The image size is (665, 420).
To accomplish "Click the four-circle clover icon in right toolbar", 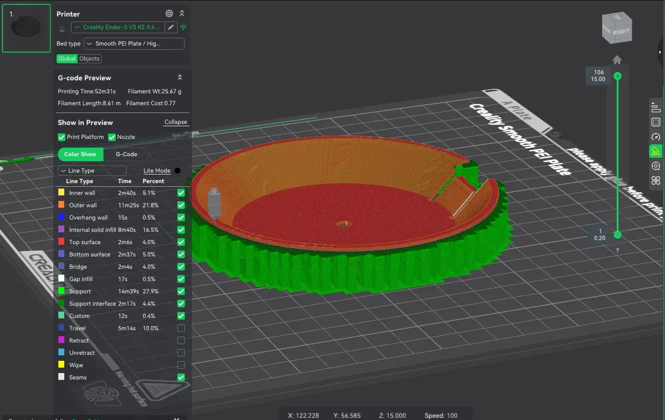I will pyautogui.click(x=656, y=180).
